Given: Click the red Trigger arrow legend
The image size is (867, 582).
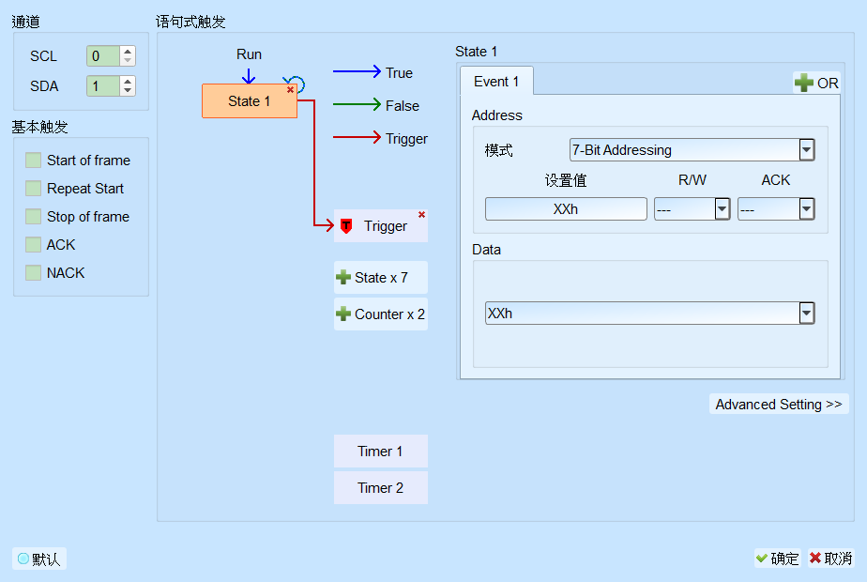Looking at the screenshot, I should [x=357, y=137].
